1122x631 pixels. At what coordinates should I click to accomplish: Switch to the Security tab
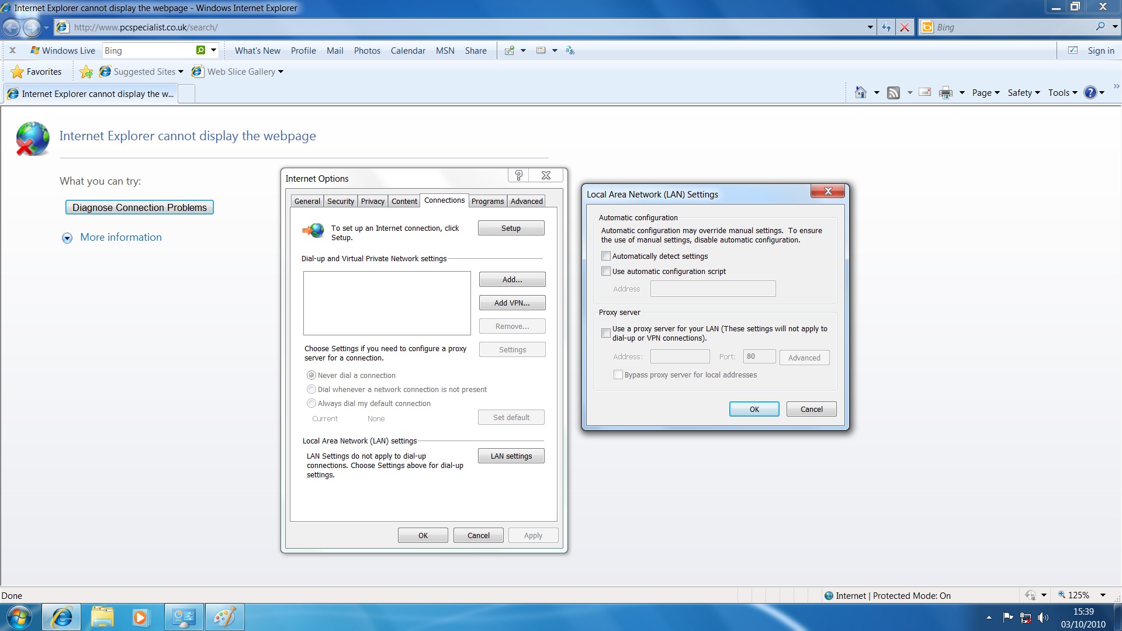(340, 201)
